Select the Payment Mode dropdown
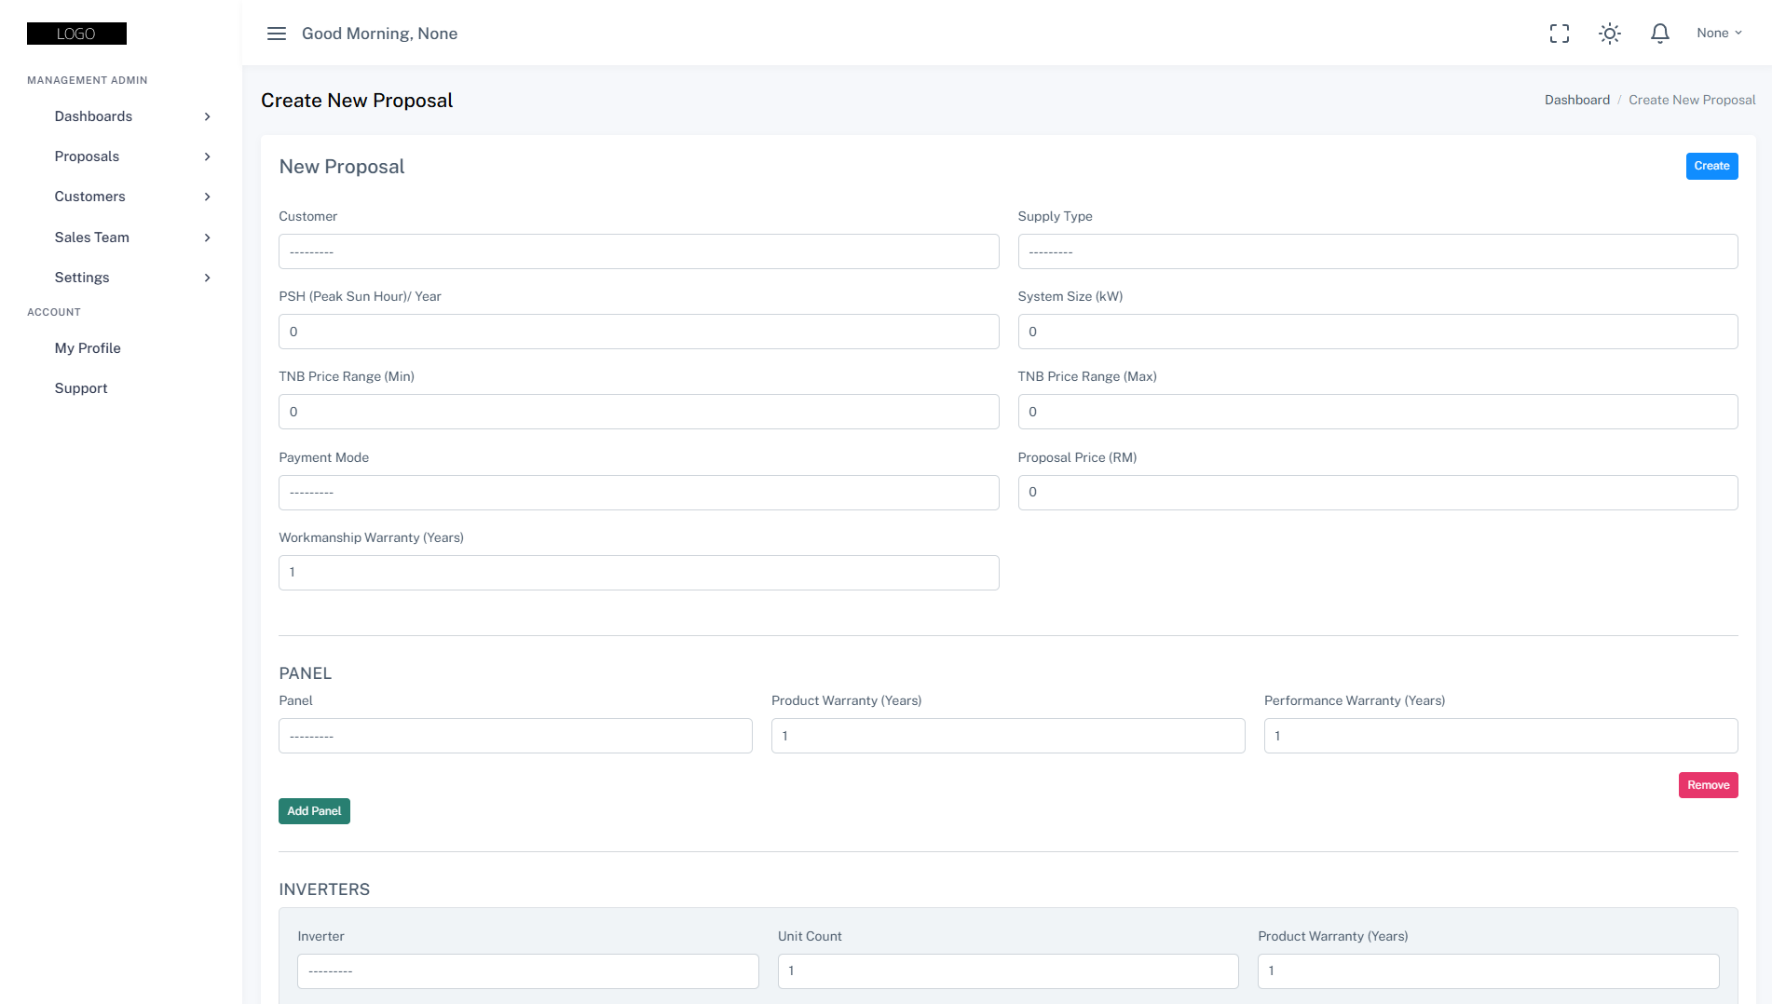The image size is (1772, 1004). click(638, 493)
